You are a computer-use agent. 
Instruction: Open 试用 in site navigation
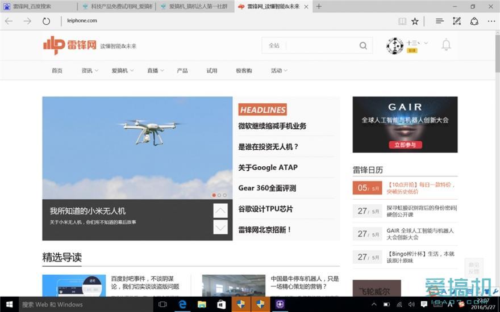212,71
